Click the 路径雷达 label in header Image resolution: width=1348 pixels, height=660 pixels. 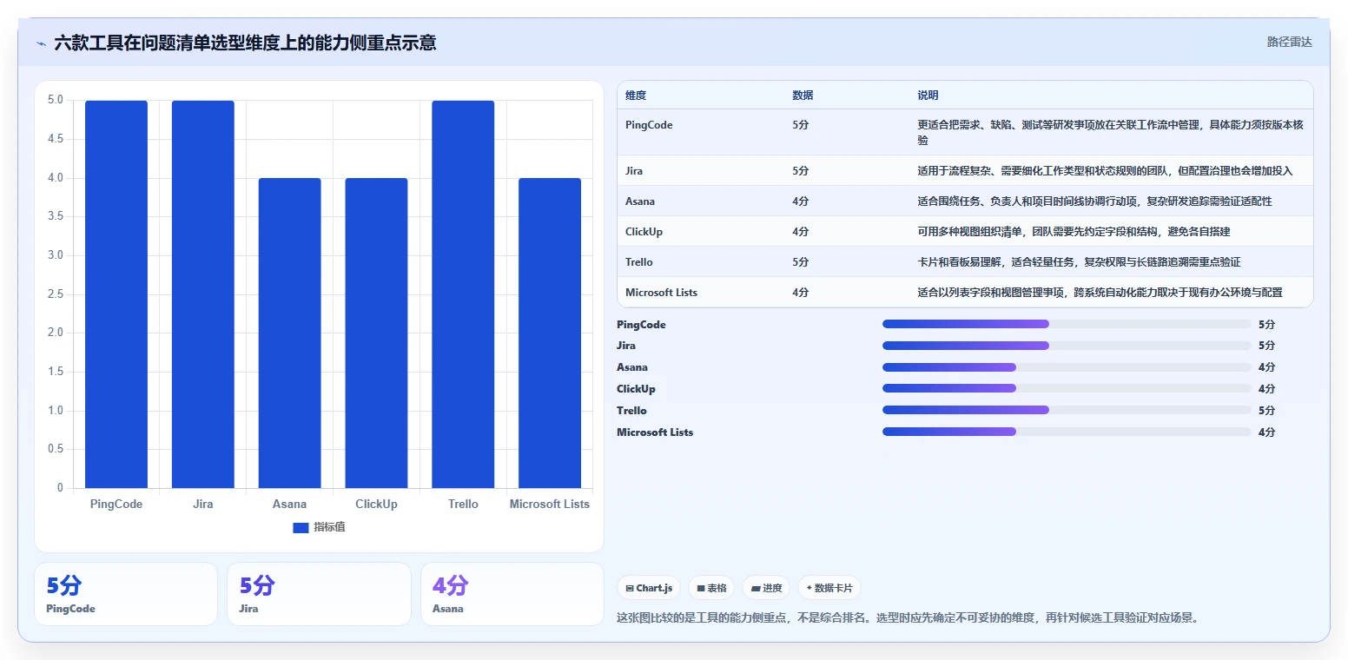pyautogui.click(x=1289, y=42)
